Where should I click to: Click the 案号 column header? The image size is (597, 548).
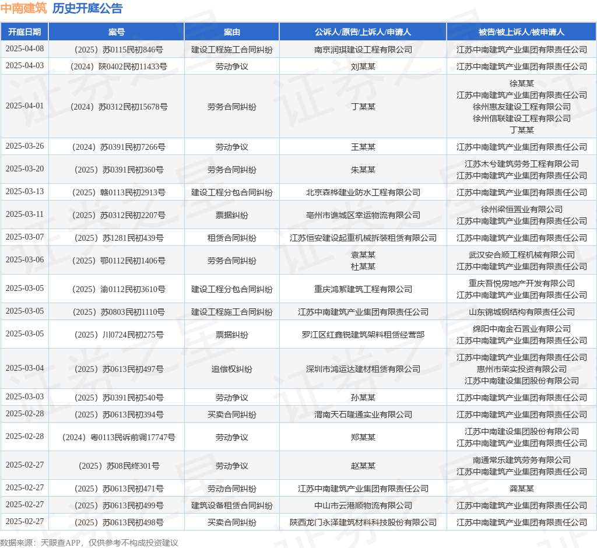(x=117, y=32)
